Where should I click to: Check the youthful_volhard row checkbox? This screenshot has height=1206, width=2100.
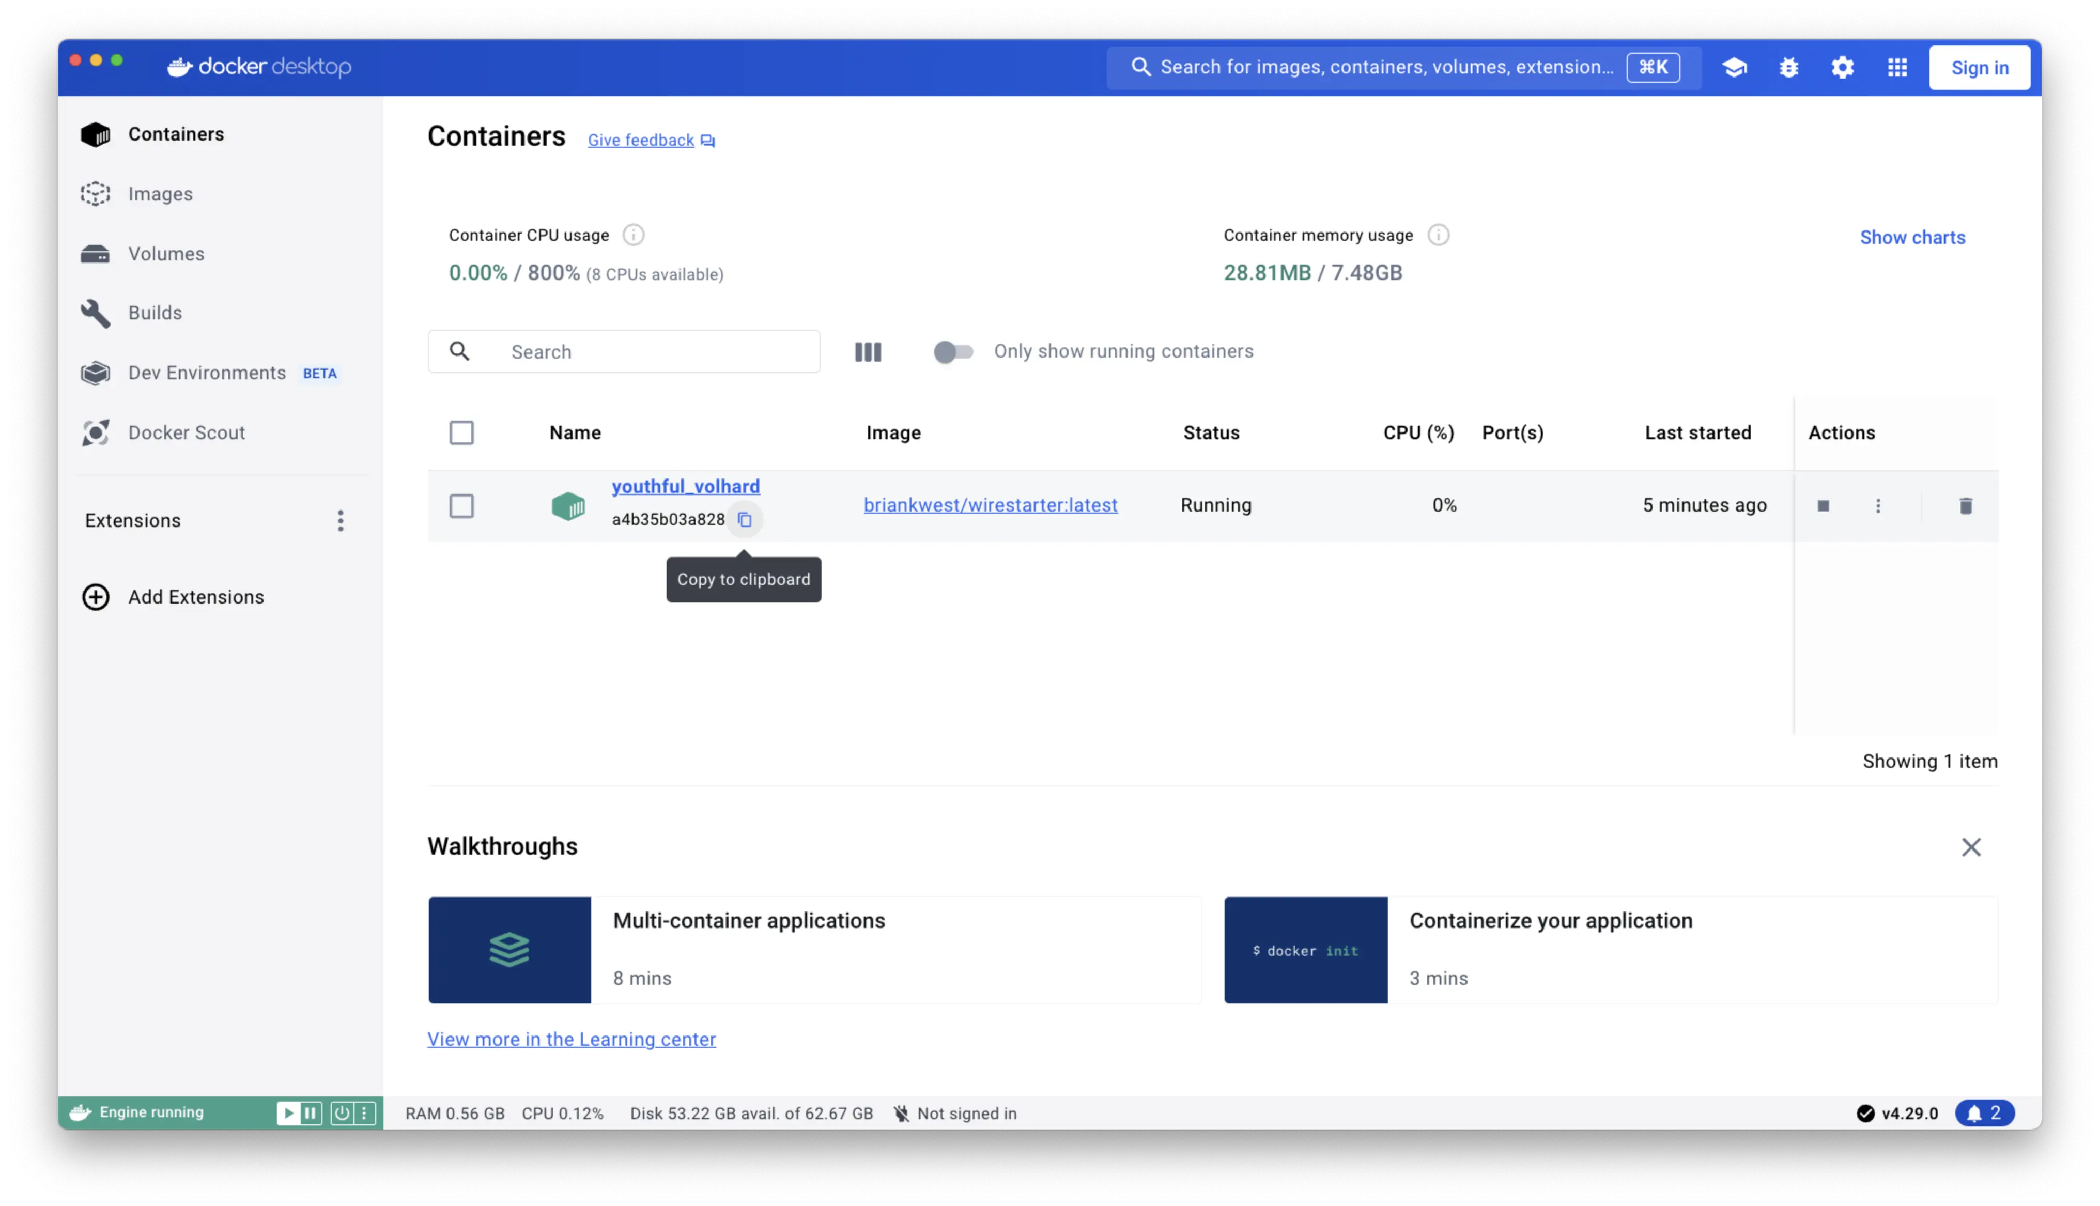click(x=461, y=505)
